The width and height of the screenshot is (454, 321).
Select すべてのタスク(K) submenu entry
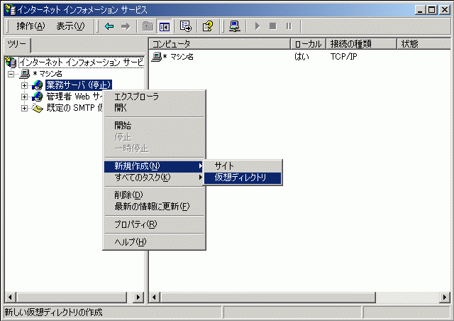(155, 177)
